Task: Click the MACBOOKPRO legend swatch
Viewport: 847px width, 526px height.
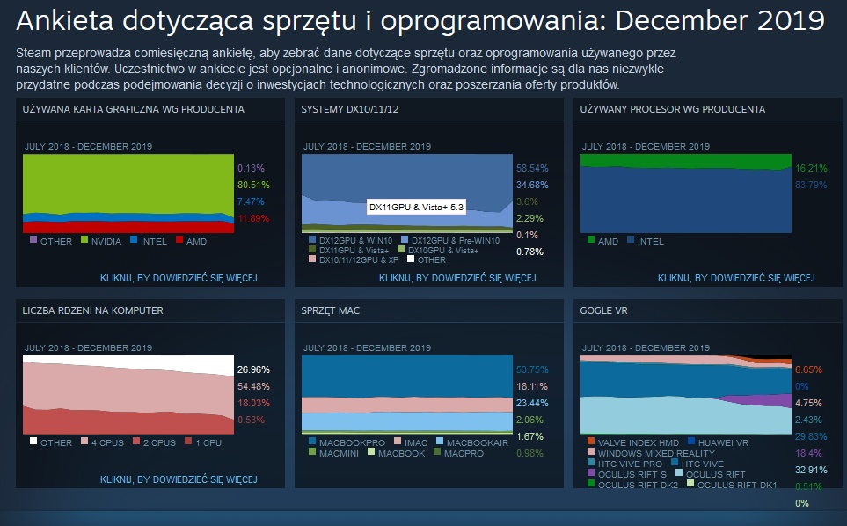Action: (312, 441)
